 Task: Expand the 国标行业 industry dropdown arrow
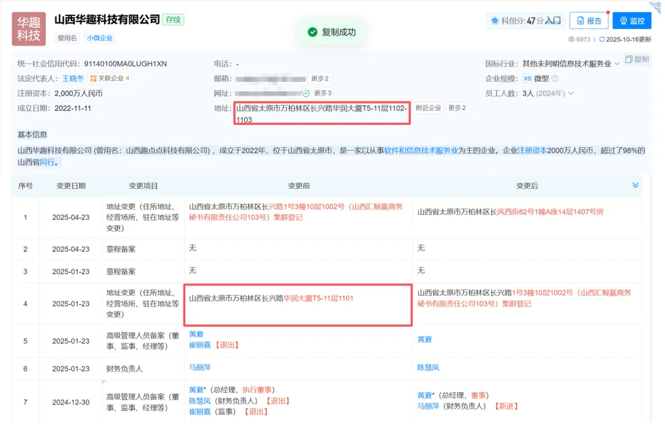pos(617,64)
